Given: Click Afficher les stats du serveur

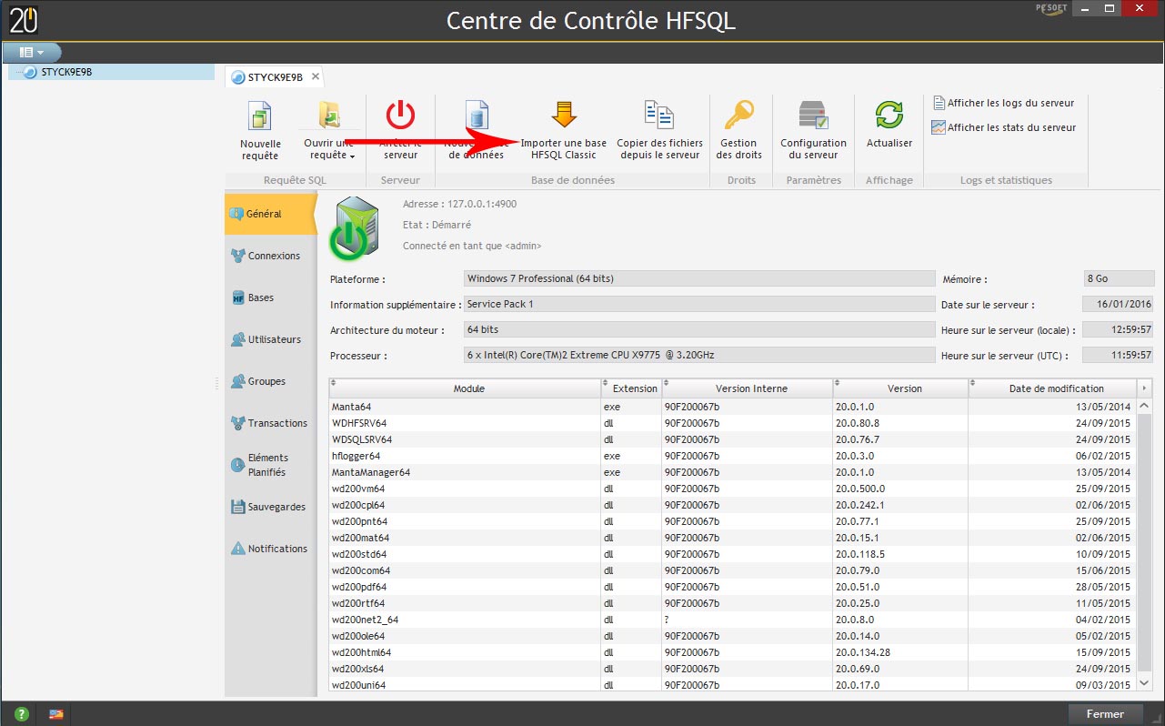Looking at the screenshot, I should (1004, 127).
